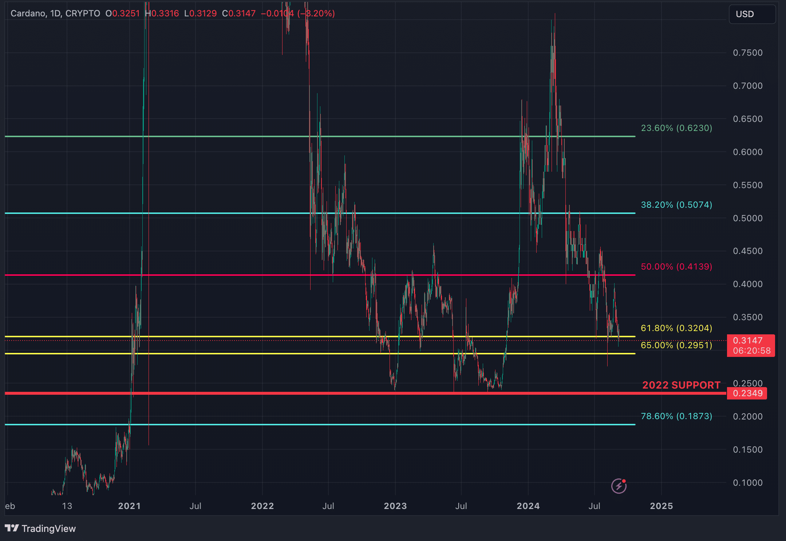Select the pink 50.00% Fibonacci line
Viewport: 786px width, 541px height.
point(320,275)
